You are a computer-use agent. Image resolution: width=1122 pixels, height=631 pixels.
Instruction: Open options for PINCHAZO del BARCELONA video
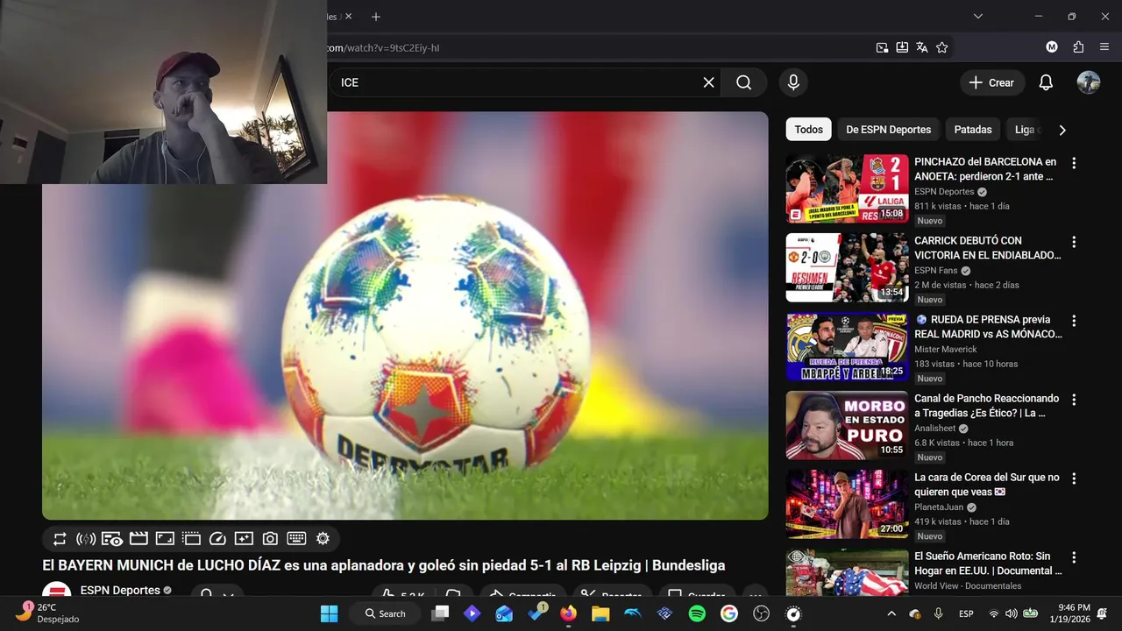pos(1074,163)
